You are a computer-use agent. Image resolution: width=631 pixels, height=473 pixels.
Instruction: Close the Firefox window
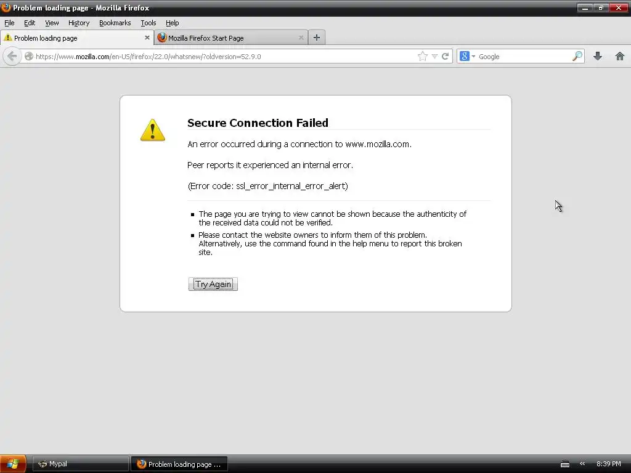pyautogui.click(x=619, y=7)
